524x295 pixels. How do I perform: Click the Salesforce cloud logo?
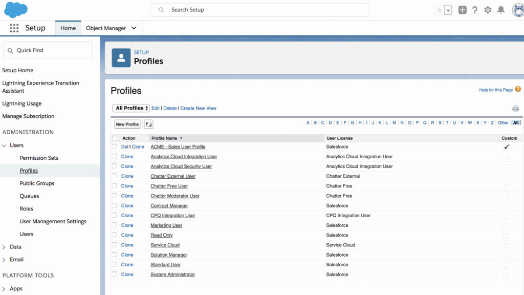coord(16,10)
